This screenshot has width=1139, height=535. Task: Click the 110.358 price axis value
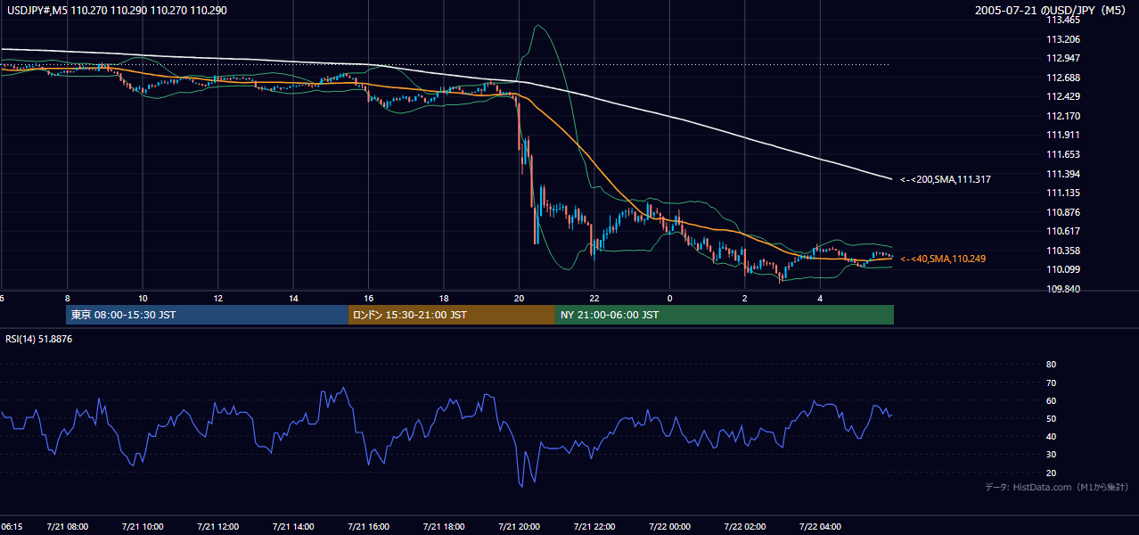coord(1063,251)
